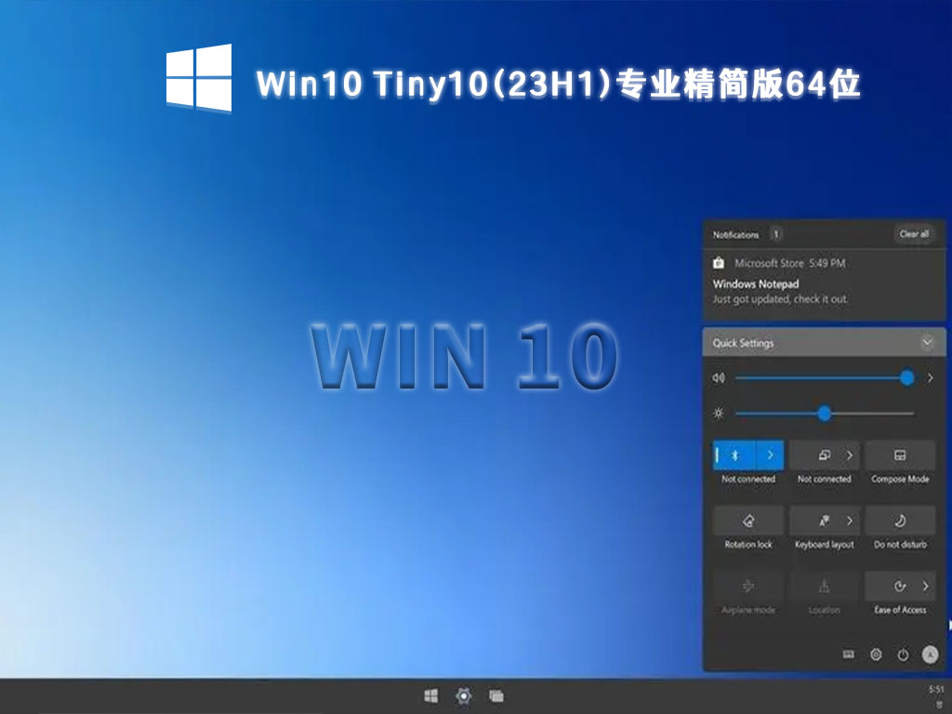The height and width of the screenshot is (714, 952).
Task: Open Settings from the gear icon
Action: [x=875, y=654]
